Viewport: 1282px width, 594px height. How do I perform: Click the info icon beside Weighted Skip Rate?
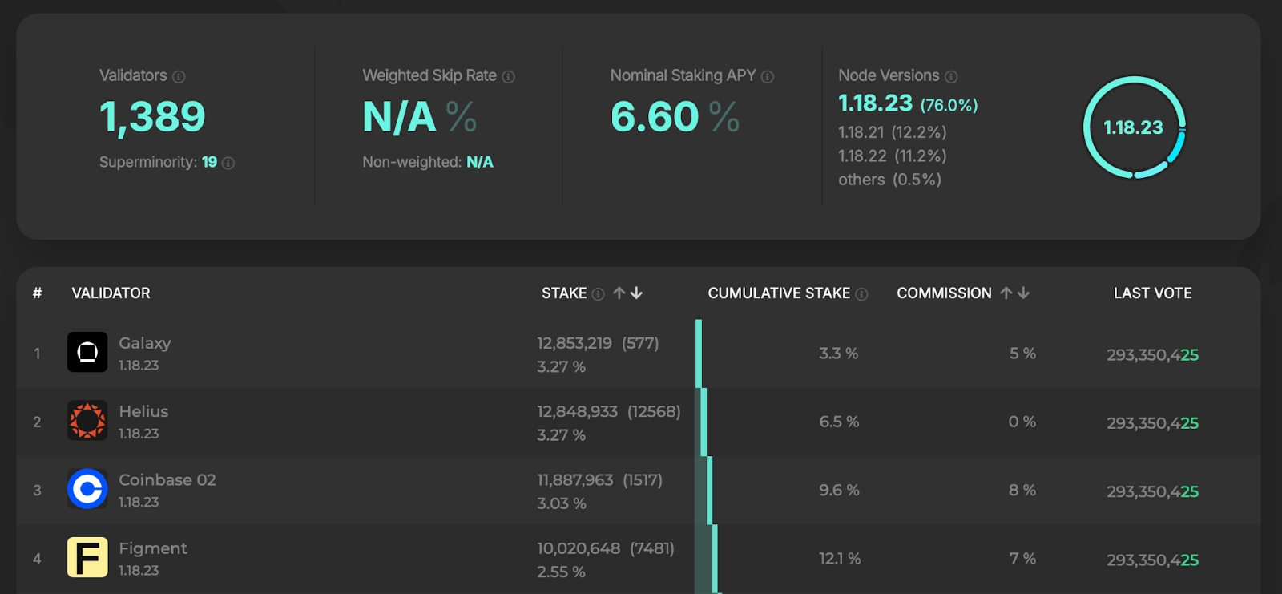(508, 77)
